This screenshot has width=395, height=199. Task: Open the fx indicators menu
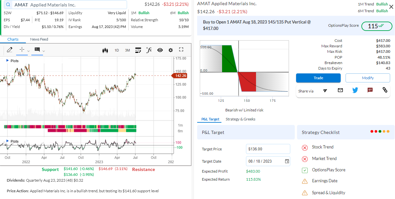pos(149,50)
